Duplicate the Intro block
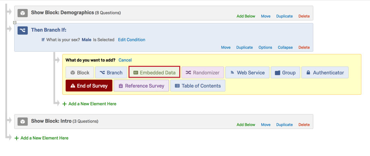 [285, 125]
